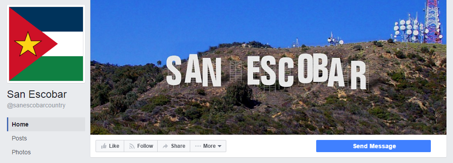Open the More options menu
Screen dimensions: 453x163
pyautogui.click(x=208, y=146)
